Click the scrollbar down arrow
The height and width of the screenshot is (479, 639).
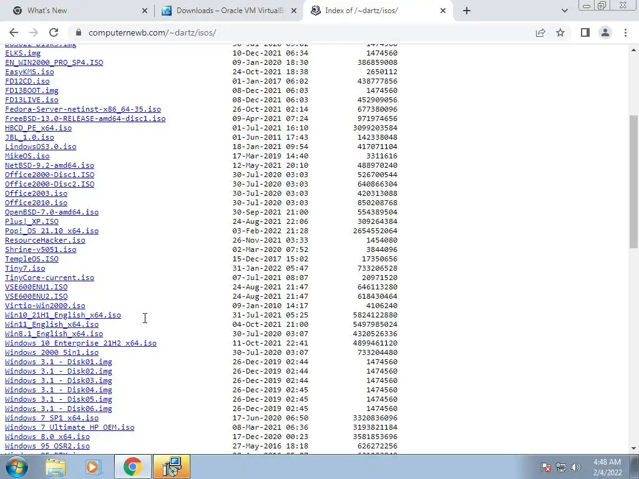coord(634,448)
